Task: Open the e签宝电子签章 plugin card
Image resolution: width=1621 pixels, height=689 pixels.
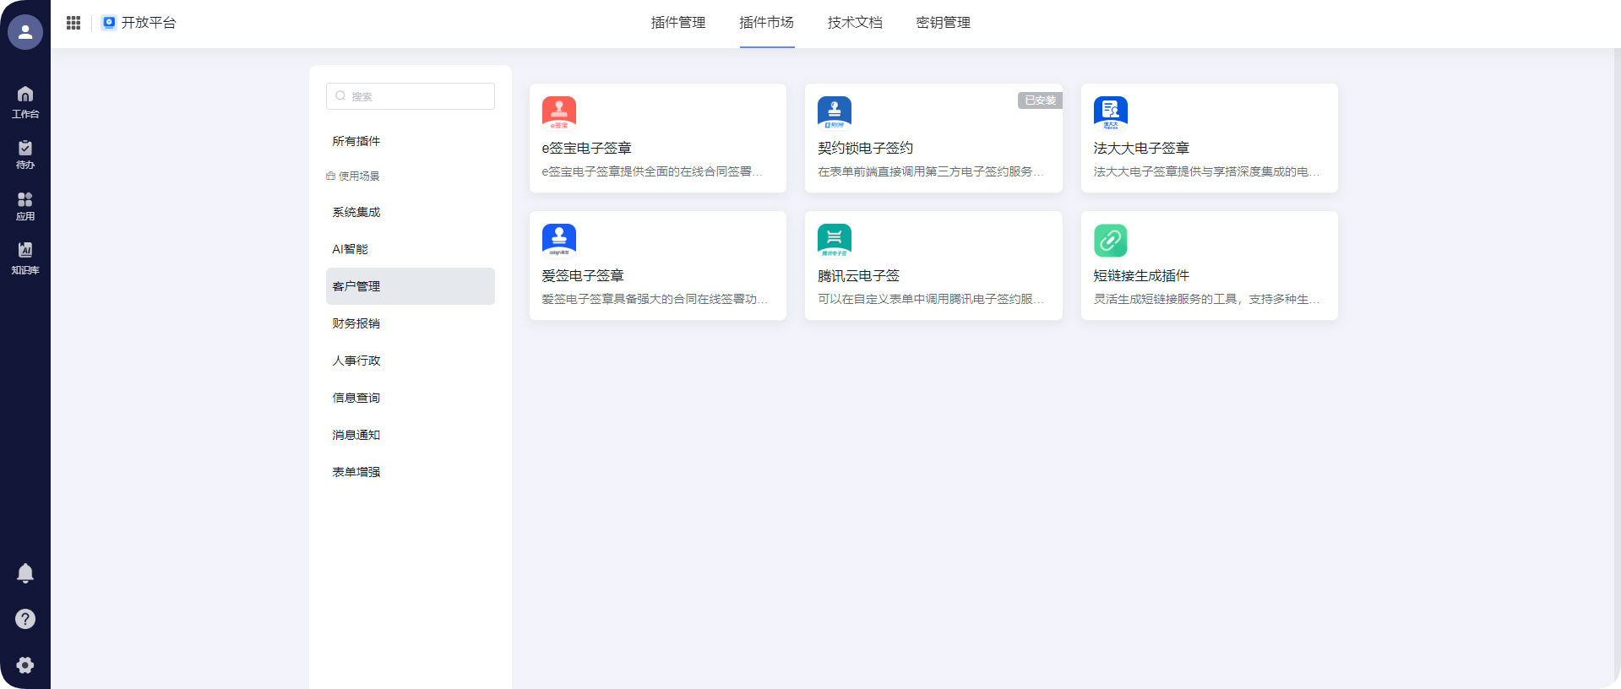Action: pos(657,138)
